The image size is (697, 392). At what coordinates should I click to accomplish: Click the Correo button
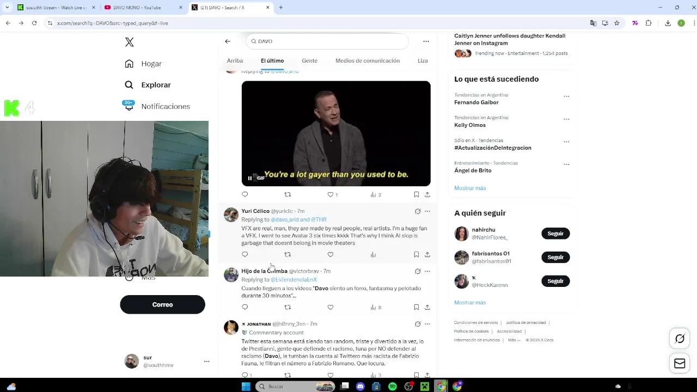162,304
